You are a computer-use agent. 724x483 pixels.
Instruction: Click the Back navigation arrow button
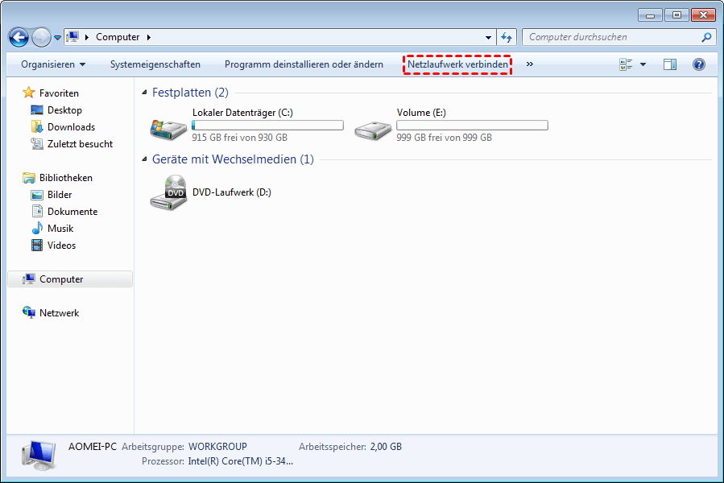pos(19,37)
